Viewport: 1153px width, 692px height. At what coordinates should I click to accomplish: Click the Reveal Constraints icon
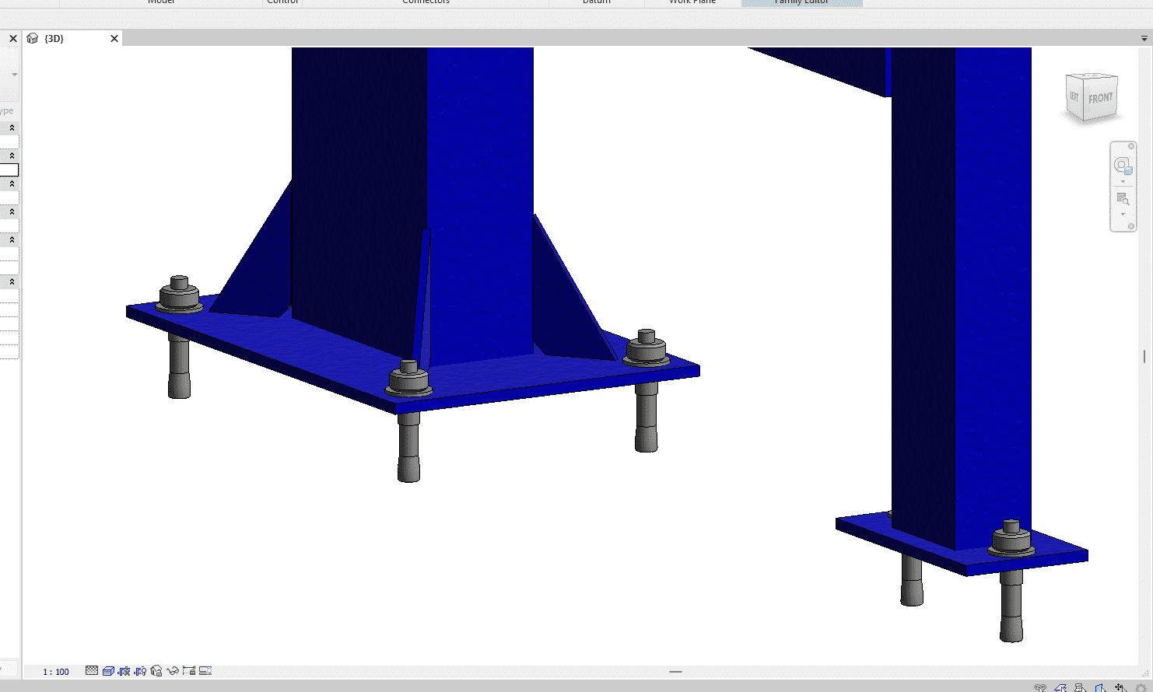[x=189, y=671]
